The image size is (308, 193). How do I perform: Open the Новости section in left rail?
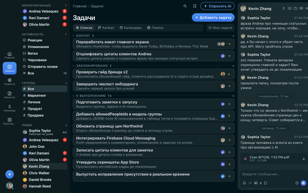tap(9, 82)
